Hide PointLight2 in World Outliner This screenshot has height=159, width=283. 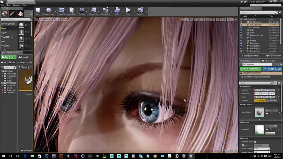pos(241,43)
